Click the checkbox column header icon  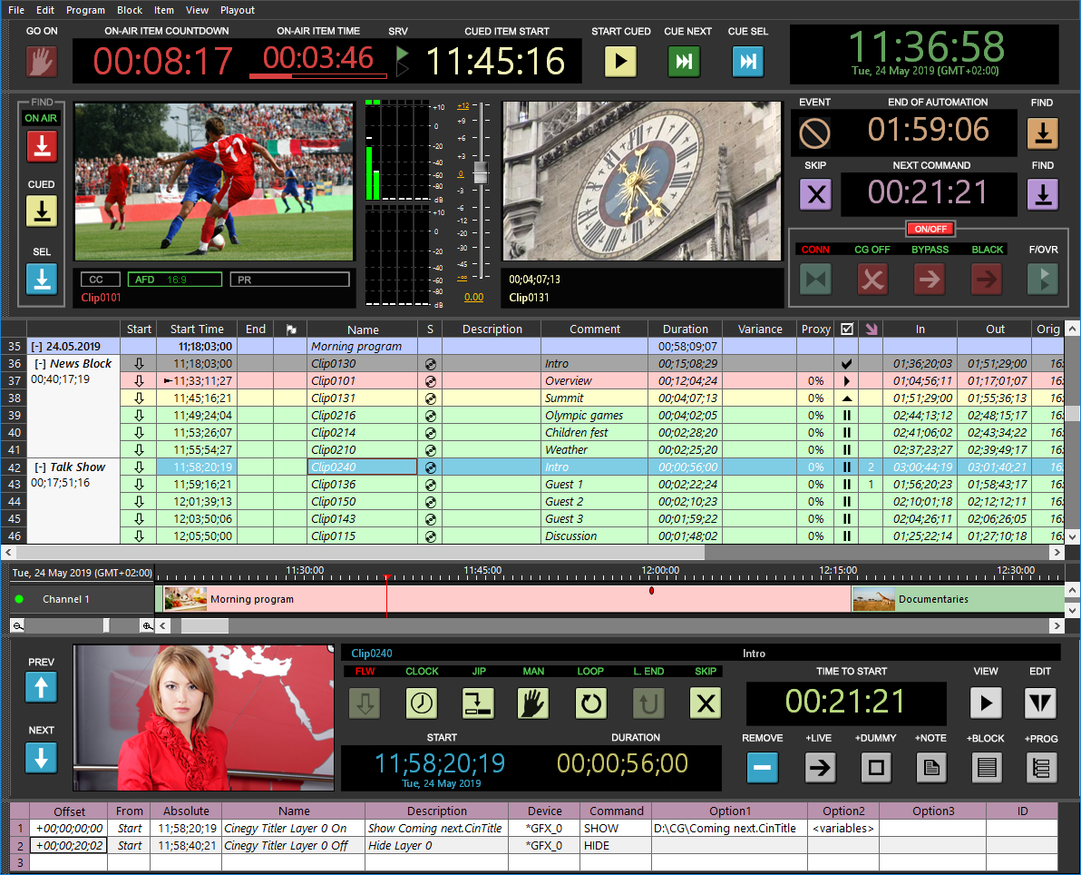pos(847,329)
